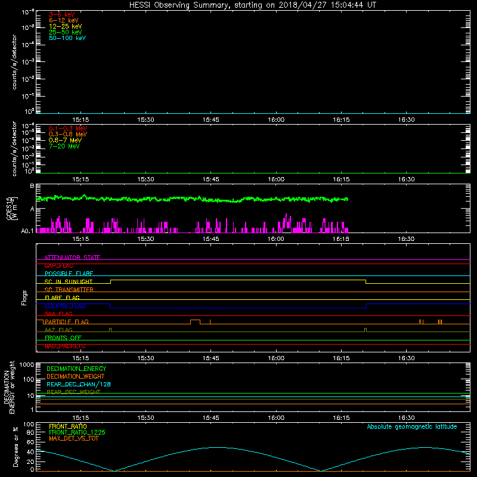Click the ECLIPSE_FLAG rising step after 16:15
Viewport: 477px width, 477px height.
point(367,306)
